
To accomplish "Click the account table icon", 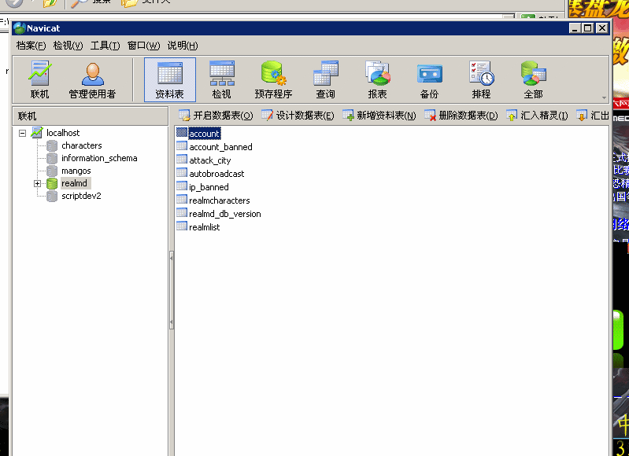I will pos(182,133).
